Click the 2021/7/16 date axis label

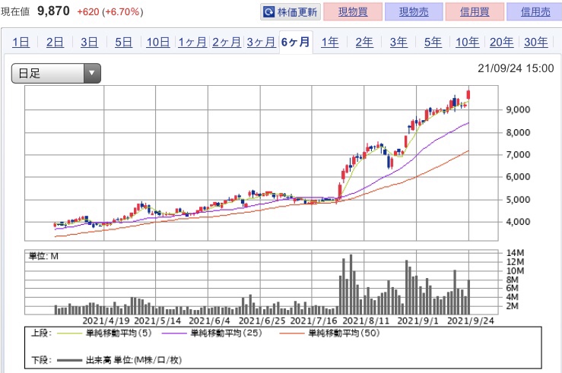click(x=314, y=321)
